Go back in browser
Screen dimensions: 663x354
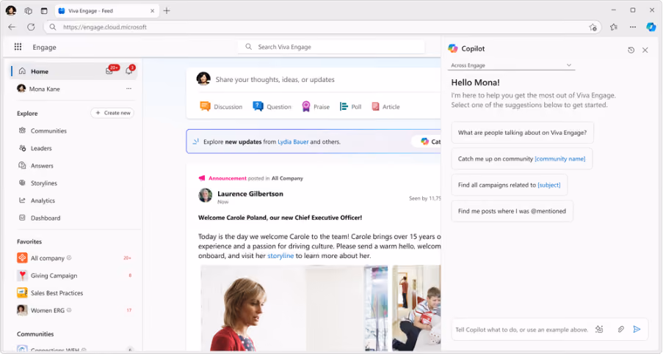coord(12,27)
